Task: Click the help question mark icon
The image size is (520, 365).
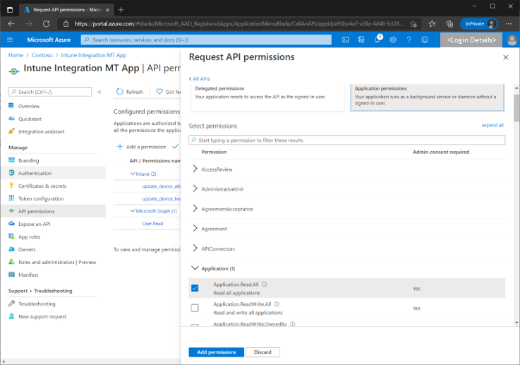Action: pos(409,40)
